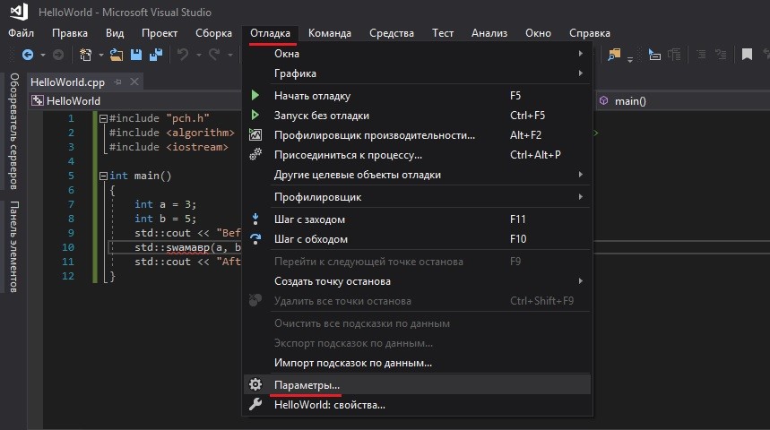Viewport: 770px width, 430px height.
Task: Select Параметры... from the debug menu
Action: (x=307, y=384)
